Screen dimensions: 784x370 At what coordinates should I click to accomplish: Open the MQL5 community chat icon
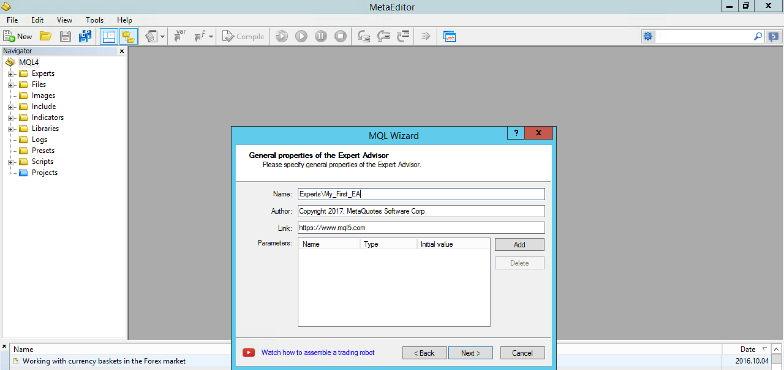(x=773, y=36)
